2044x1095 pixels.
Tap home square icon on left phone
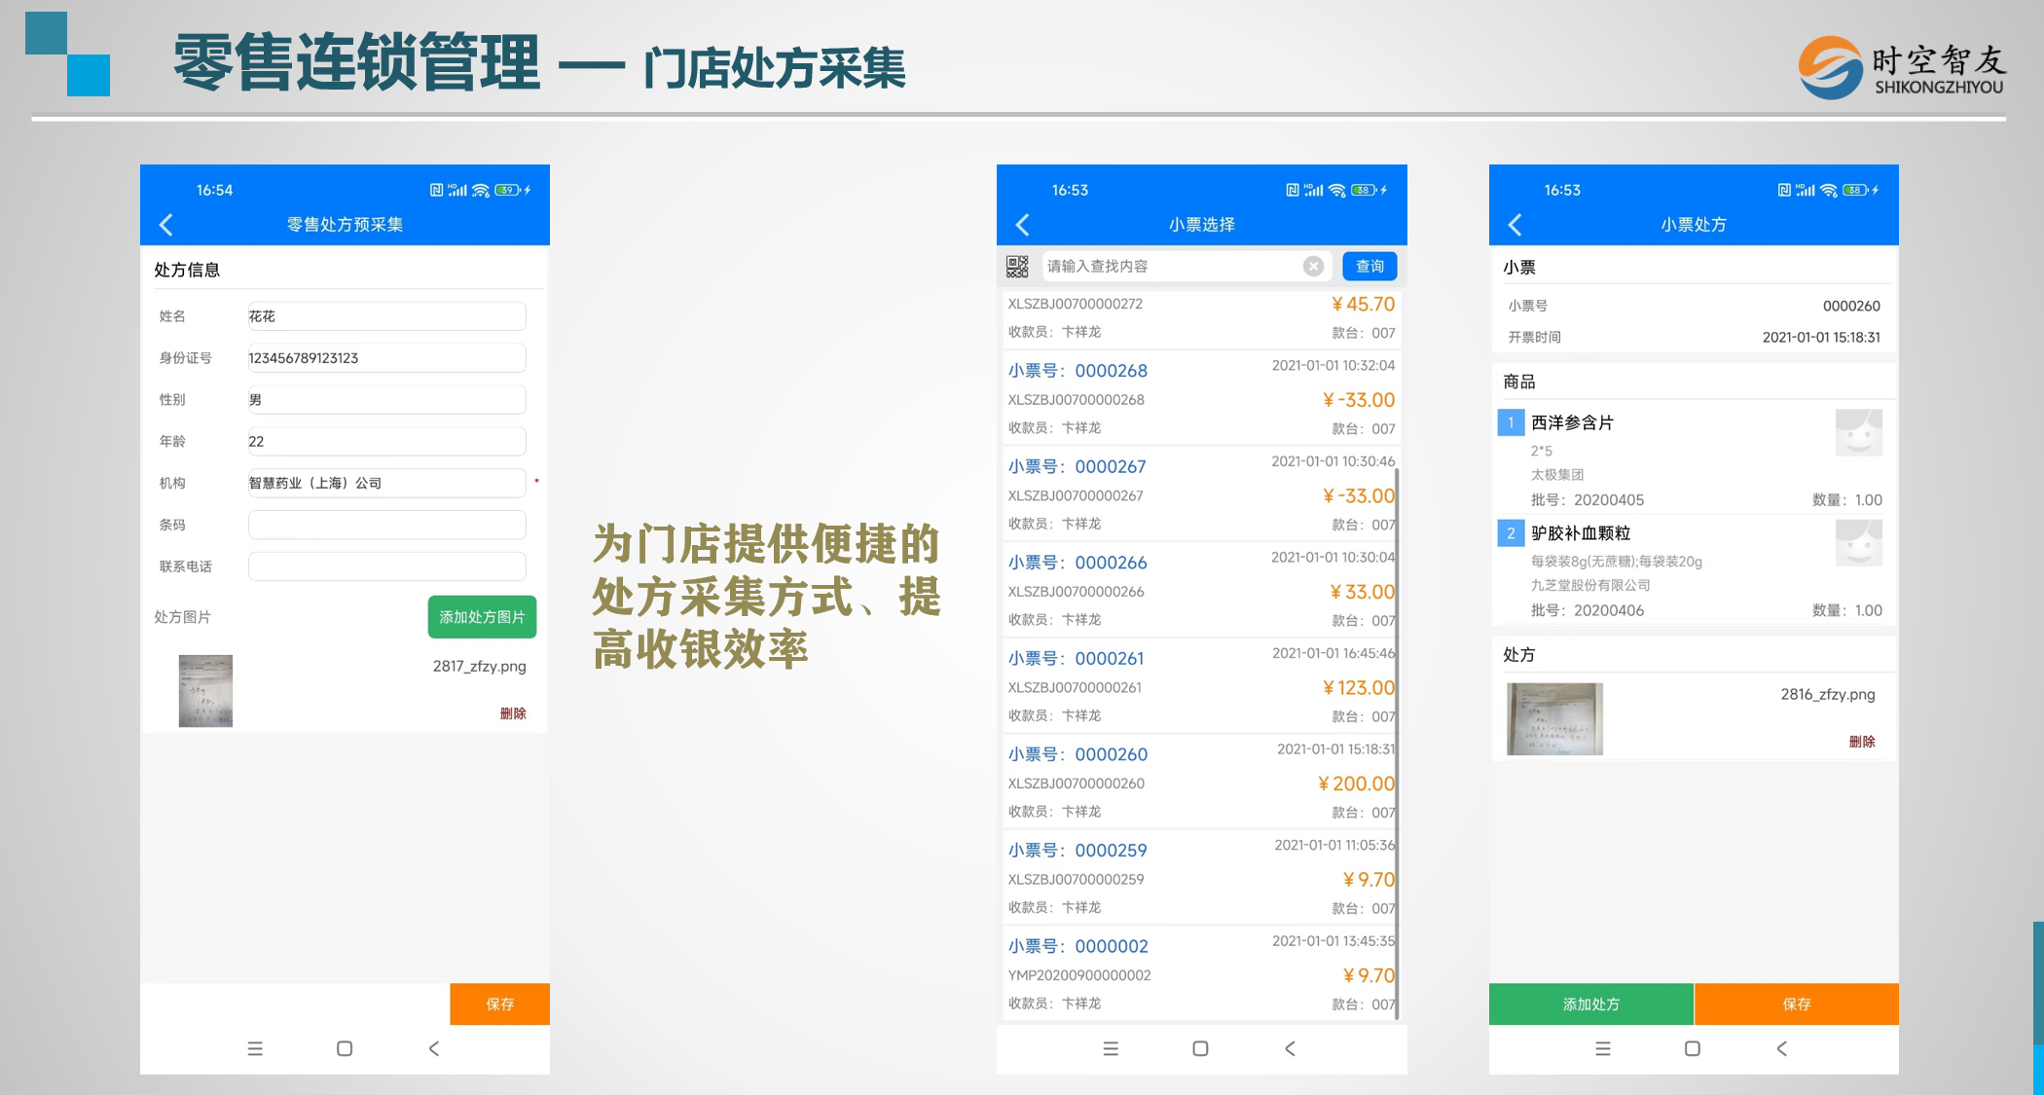click(345, 1048)
